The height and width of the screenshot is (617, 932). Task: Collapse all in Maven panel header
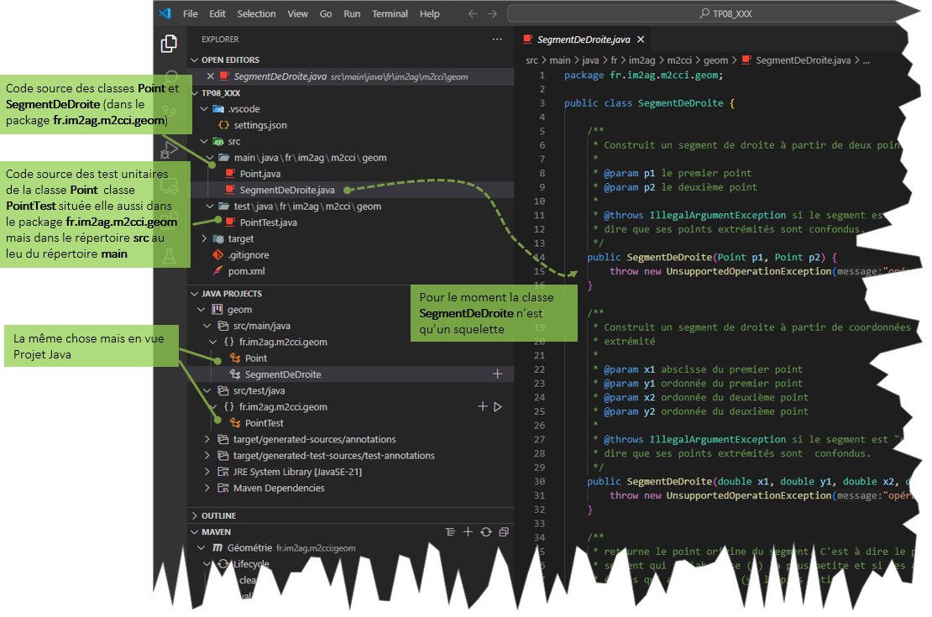point(504,532)
